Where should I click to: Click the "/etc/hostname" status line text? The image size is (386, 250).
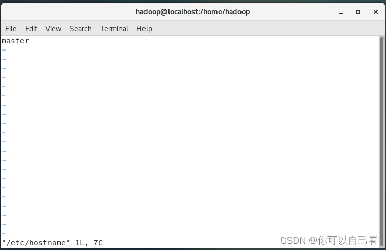click(x=36, y=243)
